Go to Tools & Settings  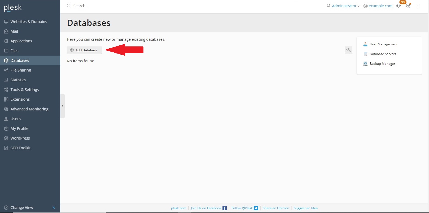(25, 90)
